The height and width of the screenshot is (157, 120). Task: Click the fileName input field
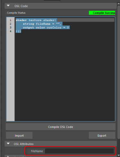click(79, 151)
